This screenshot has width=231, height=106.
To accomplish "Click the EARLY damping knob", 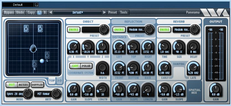I will pos(165,68).
